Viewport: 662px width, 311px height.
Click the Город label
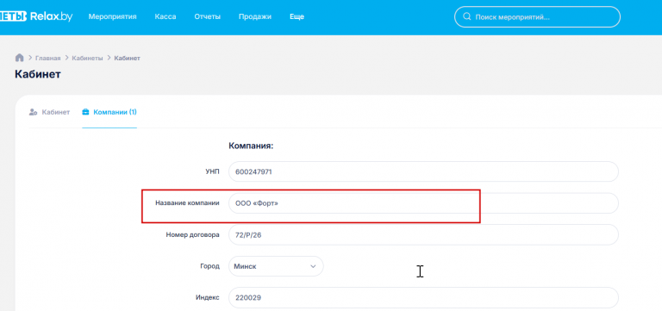209,267
